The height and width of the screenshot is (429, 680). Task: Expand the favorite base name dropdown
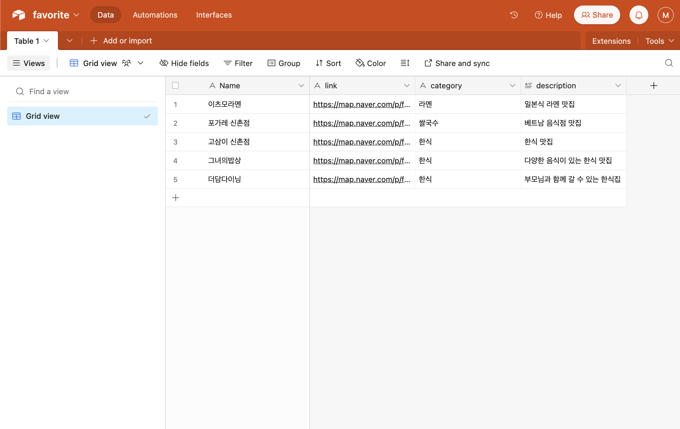pyautogui.click(x=77, y=15)
